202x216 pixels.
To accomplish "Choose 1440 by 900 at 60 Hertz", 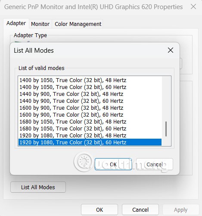I will pyautogui.click(x=90, y=101).
